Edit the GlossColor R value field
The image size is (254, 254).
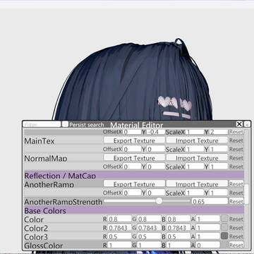pos(119,245)
